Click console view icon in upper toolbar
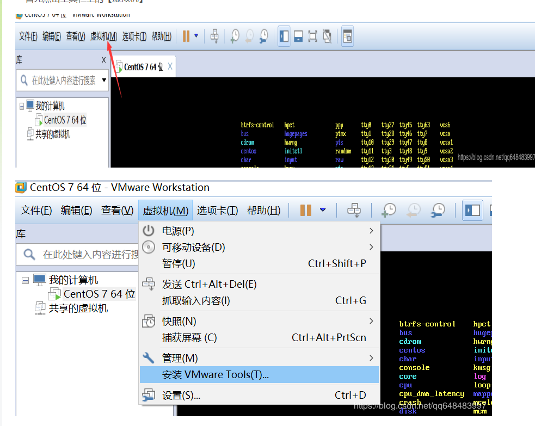This screenshot has width=535, height=426. click(347, 36)
